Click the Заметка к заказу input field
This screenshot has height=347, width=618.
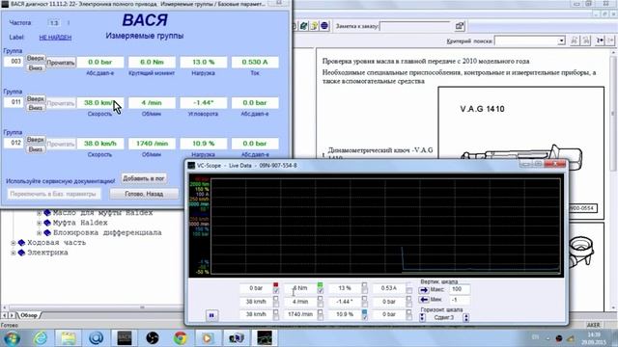pos(415,26)
